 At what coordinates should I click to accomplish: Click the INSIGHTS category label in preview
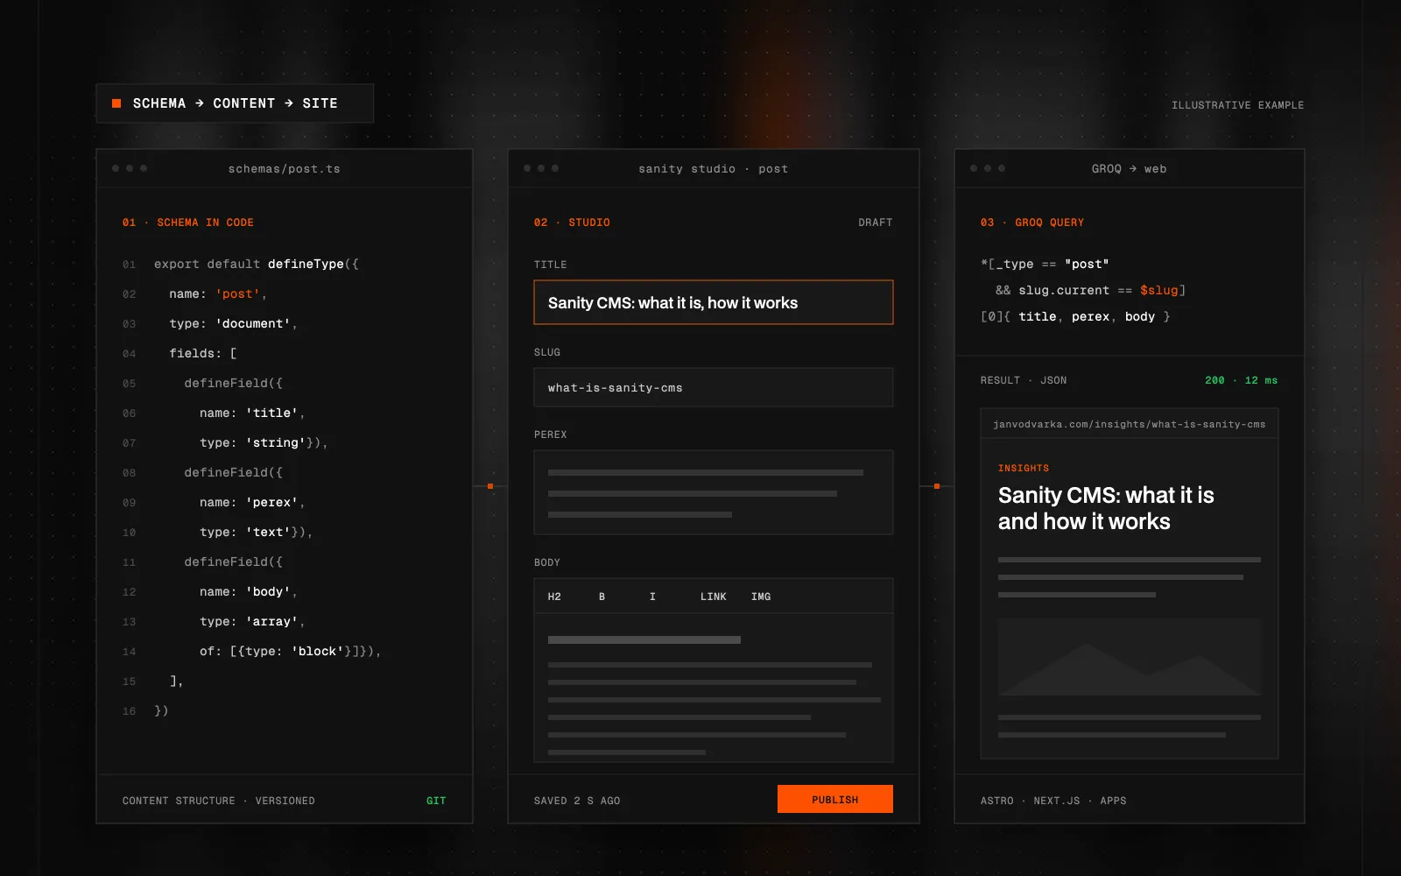[1024, 468]
